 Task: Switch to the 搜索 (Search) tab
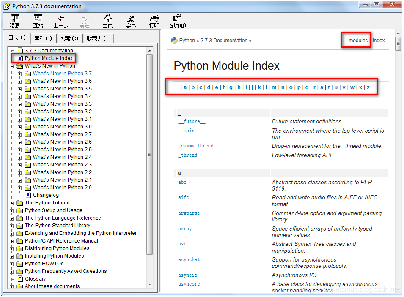pyautogui.click(x=69, y=38)
